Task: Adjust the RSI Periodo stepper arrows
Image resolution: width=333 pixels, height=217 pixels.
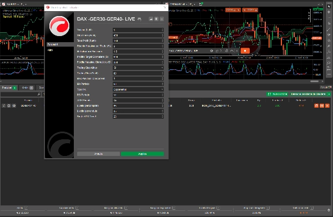Action: 162,95
